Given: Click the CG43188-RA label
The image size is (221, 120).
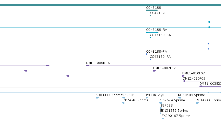Looking at the screenshot, I should click(157, 30).
